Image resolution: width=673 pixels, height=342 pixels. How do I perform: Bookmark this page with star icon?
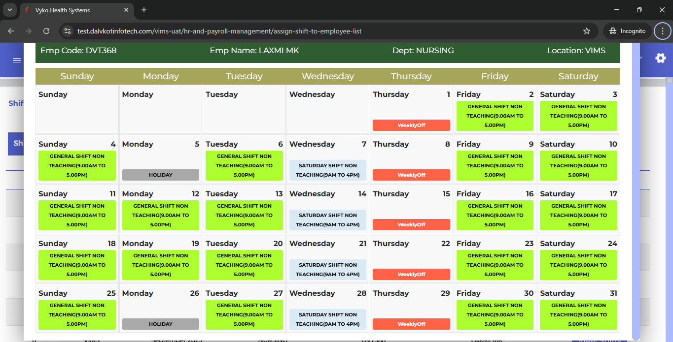[x=586, y=31]
